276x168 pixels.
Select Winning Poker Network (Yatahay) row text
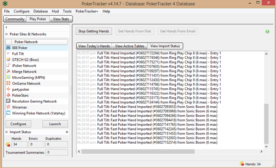point(39,113)
